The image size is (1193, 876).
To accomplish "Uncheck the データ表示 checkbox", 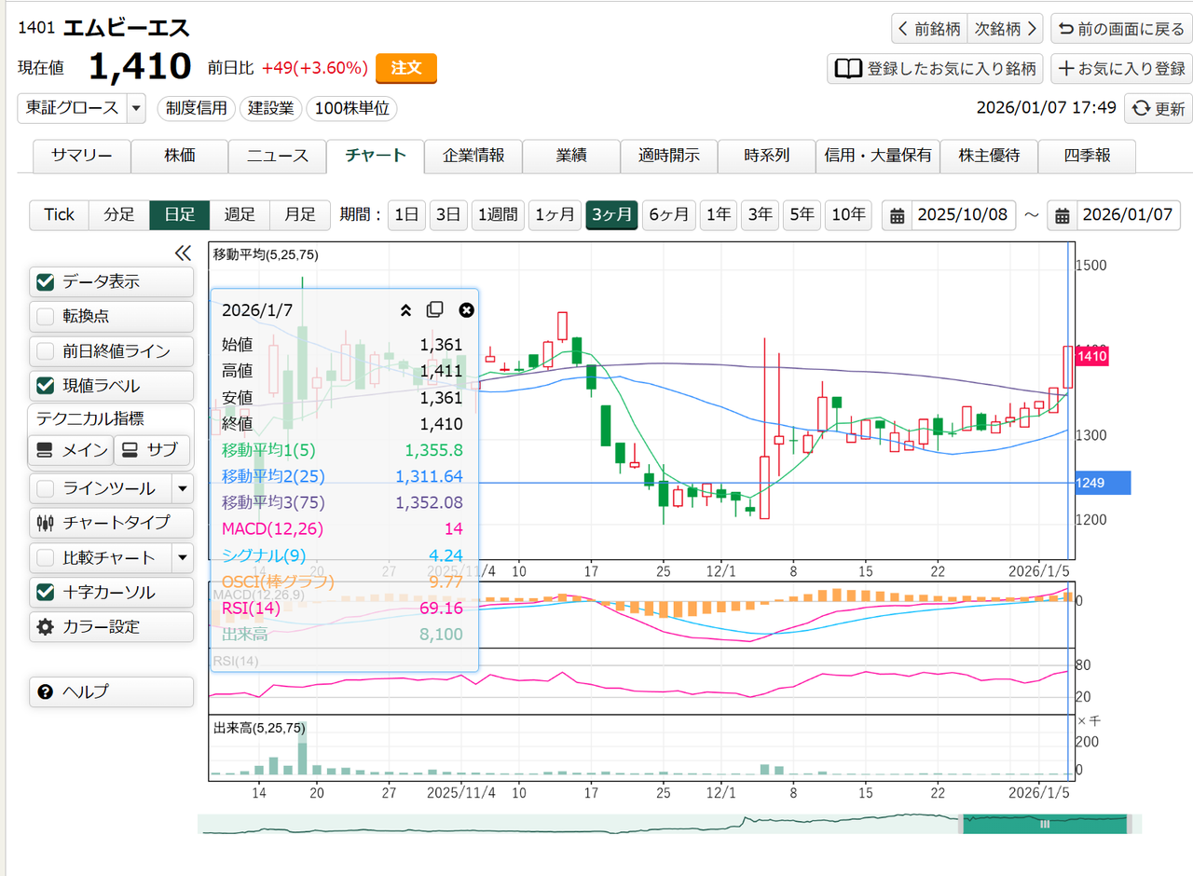I will click(45, 282).
